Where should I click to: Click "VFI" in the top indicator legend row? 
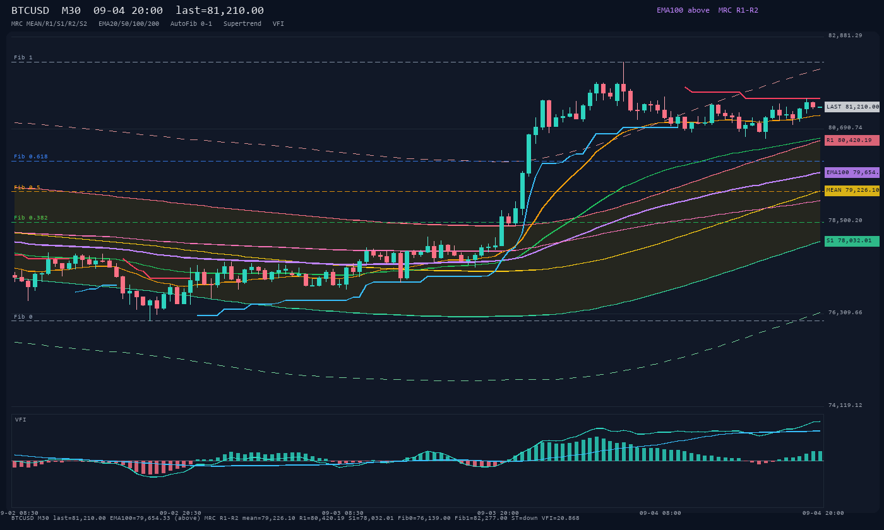[278, 24]
